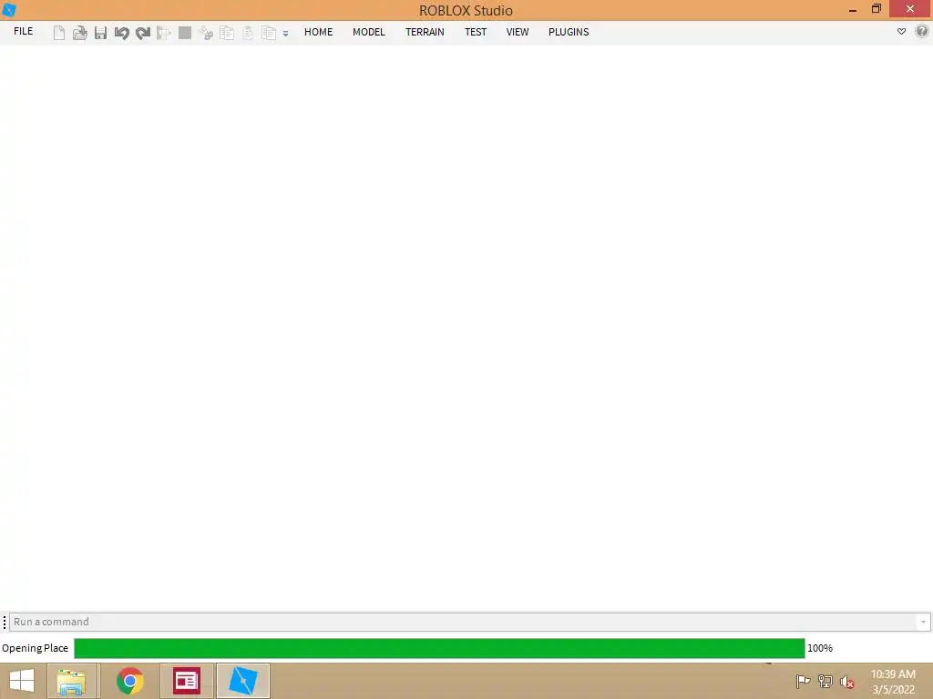This screenshot has height=699, width=933.
Task: Launch Google Chrome from the taskbar
Action: [129, 681]
